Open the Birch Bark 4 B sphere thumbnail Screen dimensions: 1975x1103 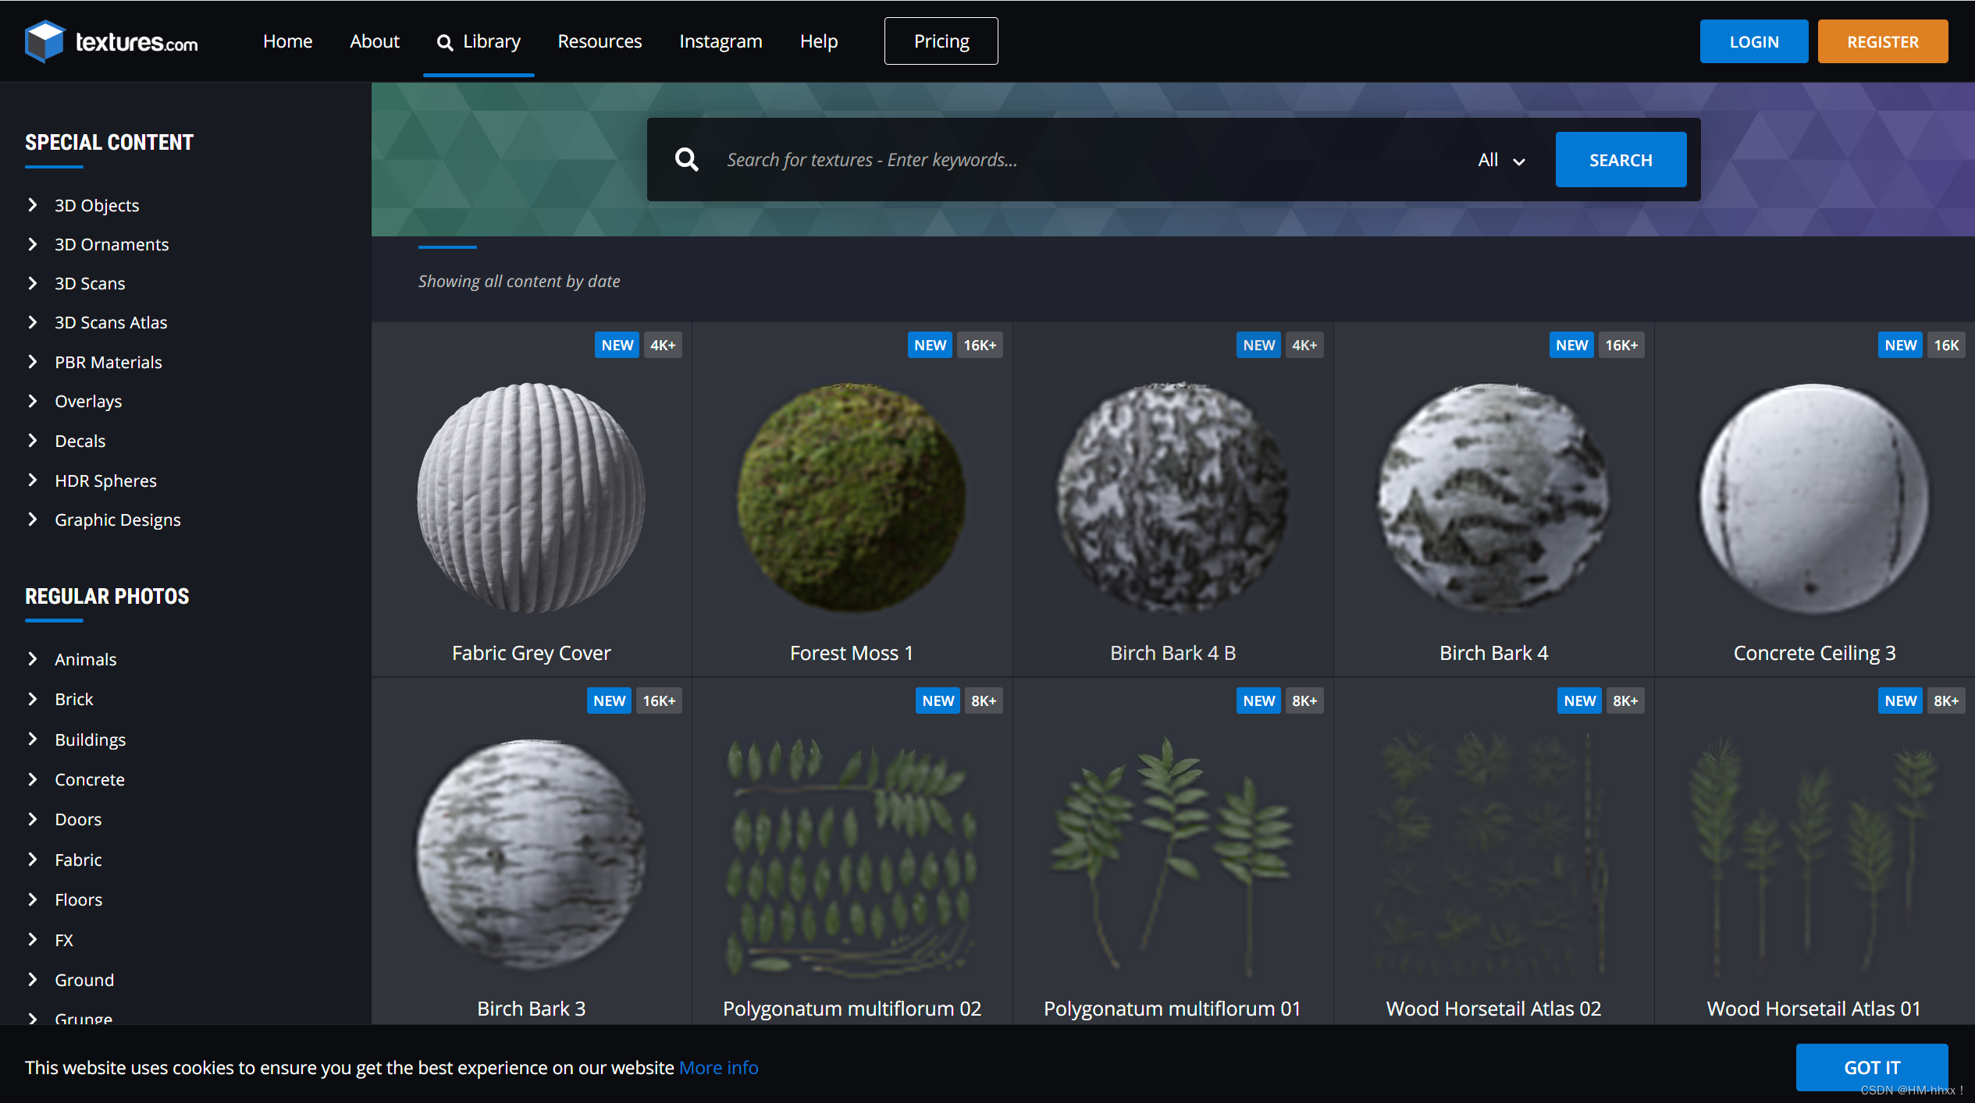point(1172,498)
